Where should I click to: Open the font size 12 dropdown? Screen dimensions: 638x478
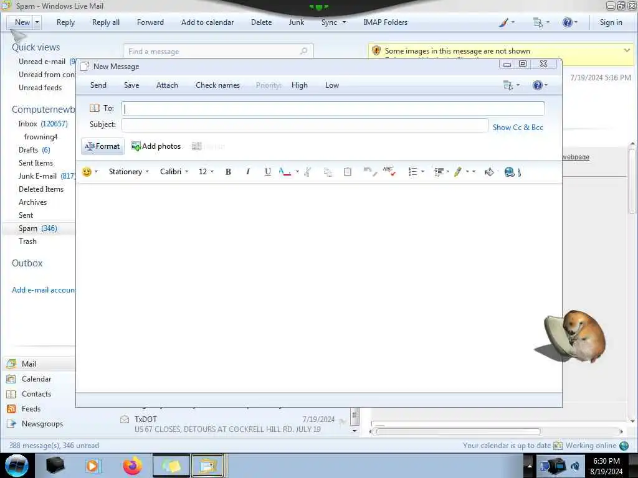point(206,172)
